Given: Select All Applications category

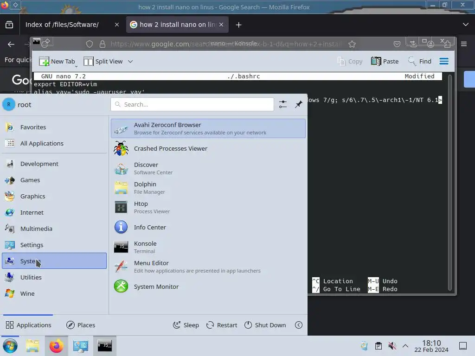Looking at the screenshot, I should point(54,143).
